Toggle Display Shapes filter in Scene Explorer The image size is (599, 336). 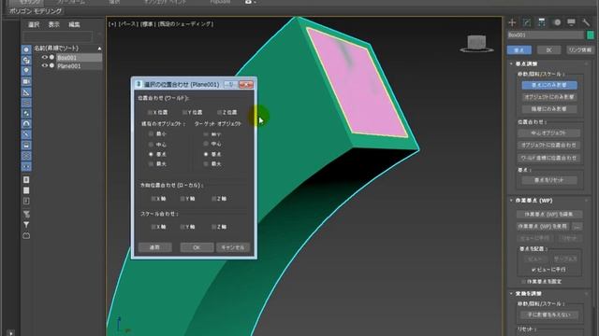(x=26, y=60)
